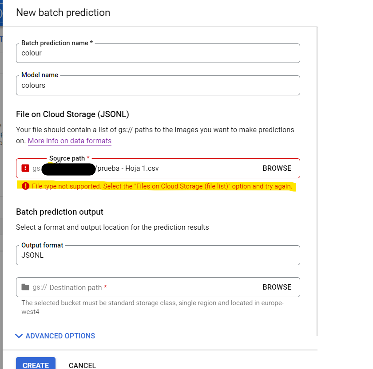
Task: Click the Batch prediction output heading
Action: click(60, 212)
